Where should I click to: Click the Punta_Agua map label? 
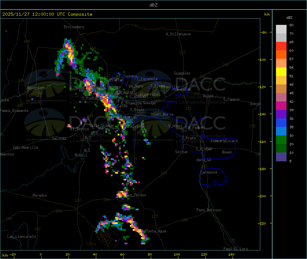pos(156,231)
